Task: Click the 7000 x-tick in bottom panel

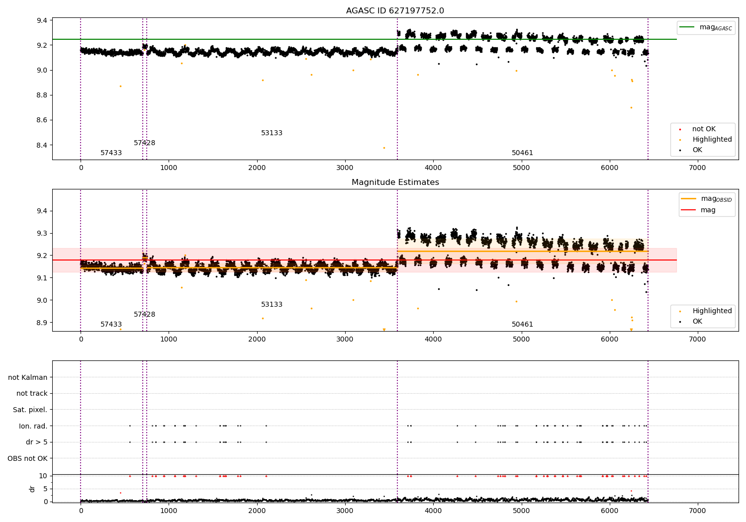Action: click(697, 511)
